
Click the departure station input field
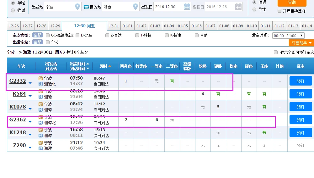pos(63,7)
